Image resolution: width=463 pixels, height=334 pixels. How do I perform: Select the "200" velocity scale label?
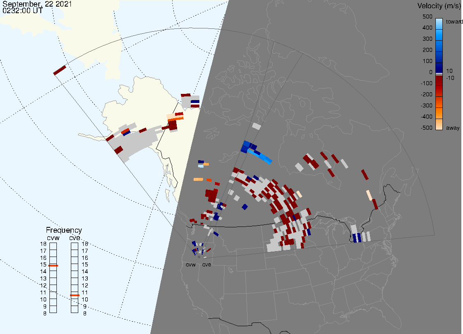point(427,50)
